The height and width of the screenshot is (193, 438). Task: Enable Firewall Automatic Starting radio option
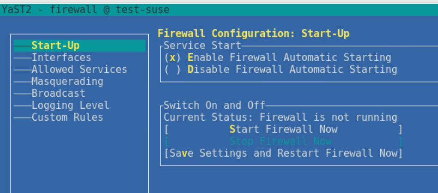[x=277, y=58]
